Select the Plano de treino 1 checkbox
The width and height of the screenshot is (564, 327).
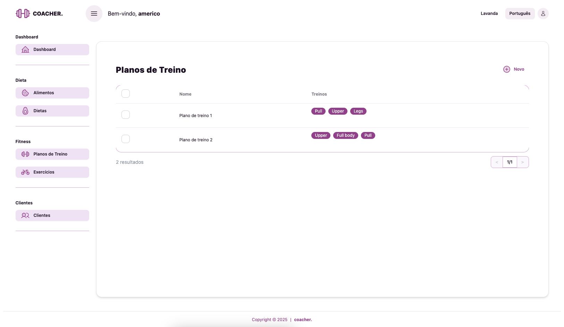(126, 115)
